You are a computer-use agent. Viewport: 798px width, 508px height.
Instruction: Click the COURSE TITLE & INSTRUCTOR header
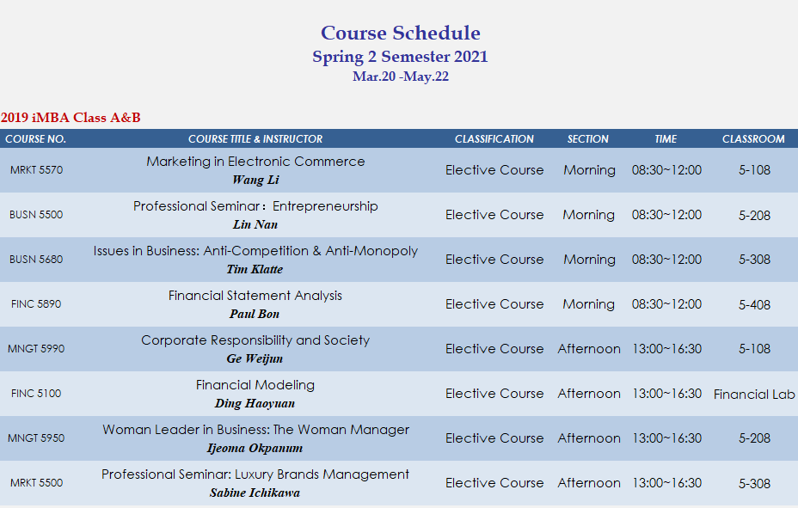coord(255,139)
